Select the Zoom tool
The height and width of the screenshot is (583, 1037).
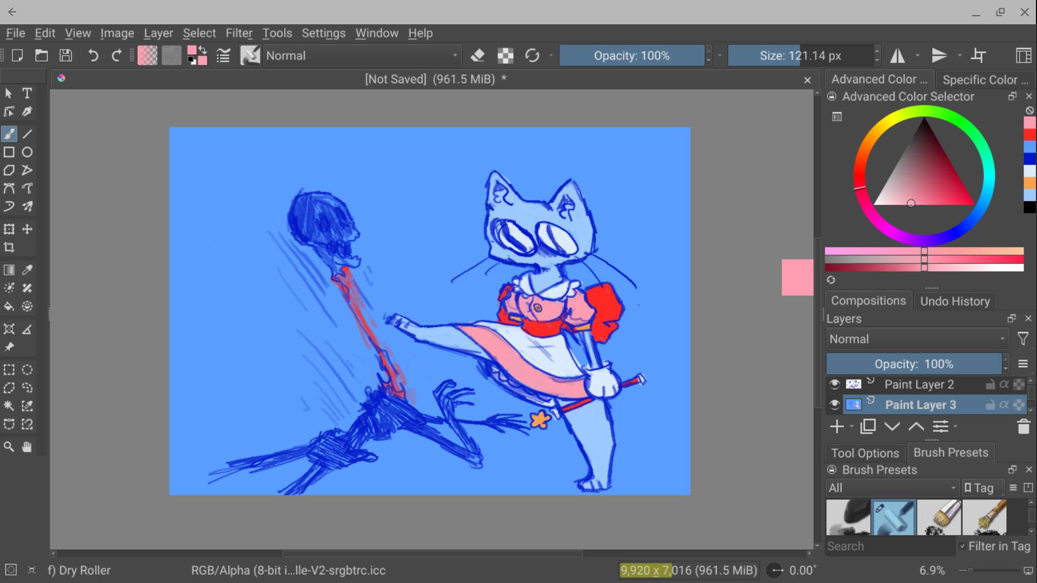9,447
